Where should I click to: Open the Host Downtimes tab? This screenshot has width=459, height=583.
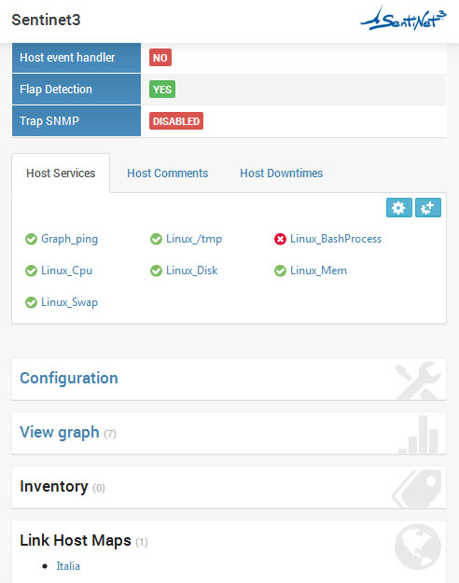tap(281, 174)
